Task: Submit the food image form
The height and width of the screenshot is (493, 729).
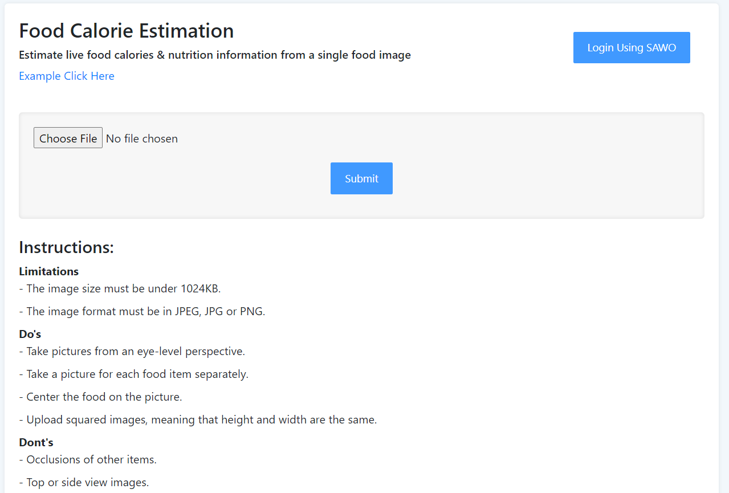Action: pos(361,178)
